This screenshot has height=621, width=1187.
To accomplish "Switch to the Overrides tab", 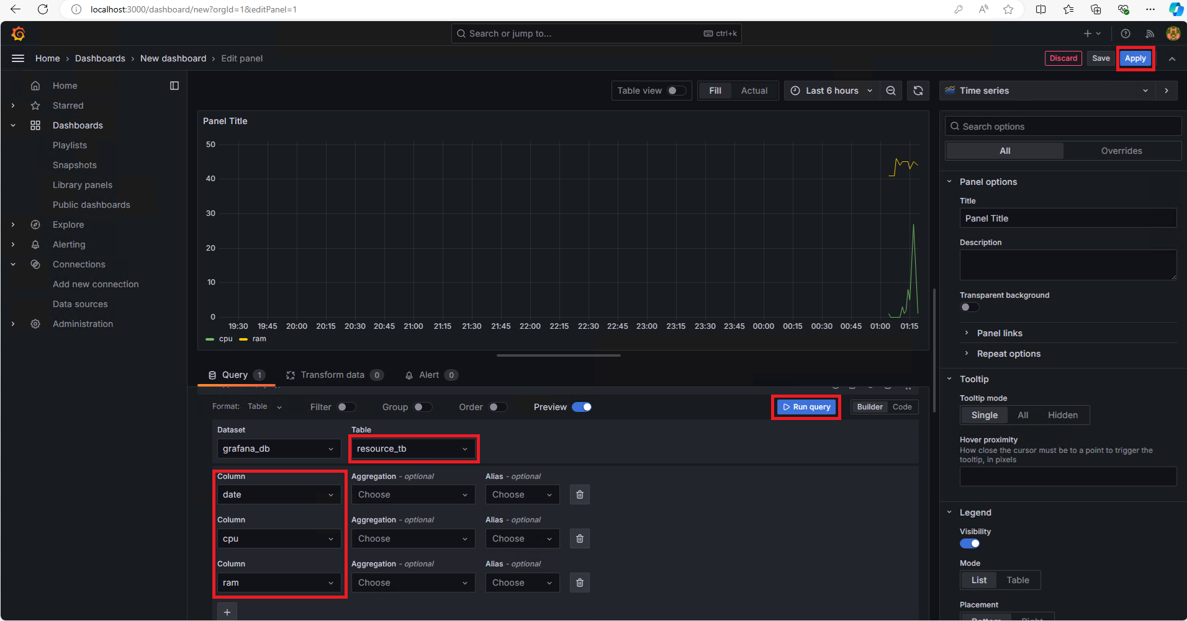I will click(x=1121, y=151).
